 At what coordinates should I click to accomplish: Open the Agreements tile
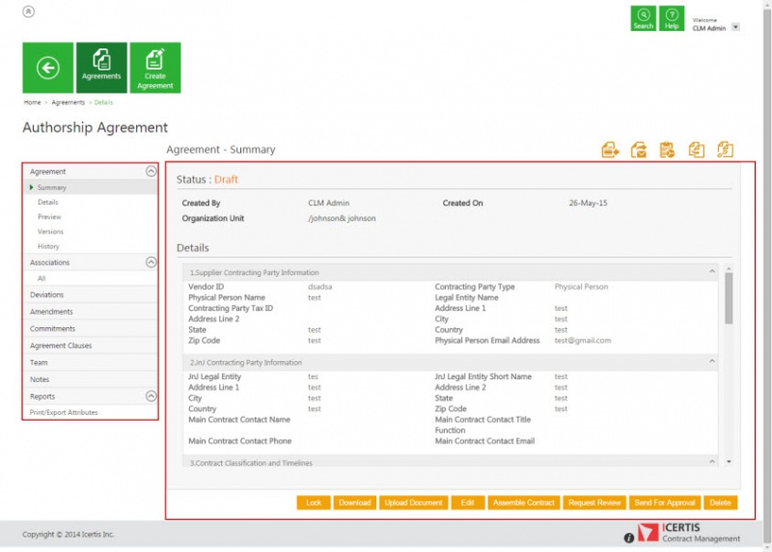pyautogui.click(x=101, y=68)
